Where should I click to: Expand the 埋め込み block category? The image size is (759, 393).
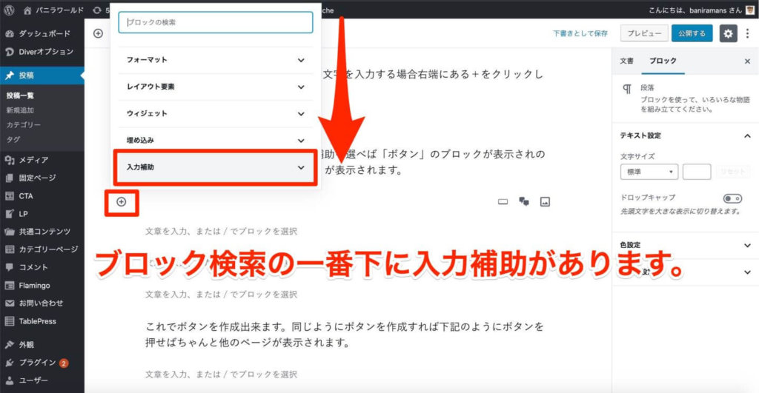click(x=216, y=141)
